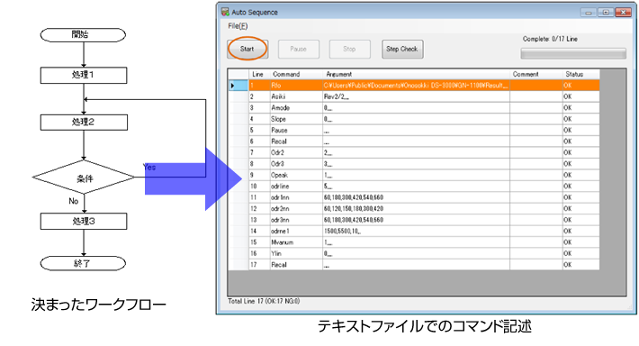Select the 'Ylin' command cell
This screenshot has height=346, width=639.
[x=296, y=254]
